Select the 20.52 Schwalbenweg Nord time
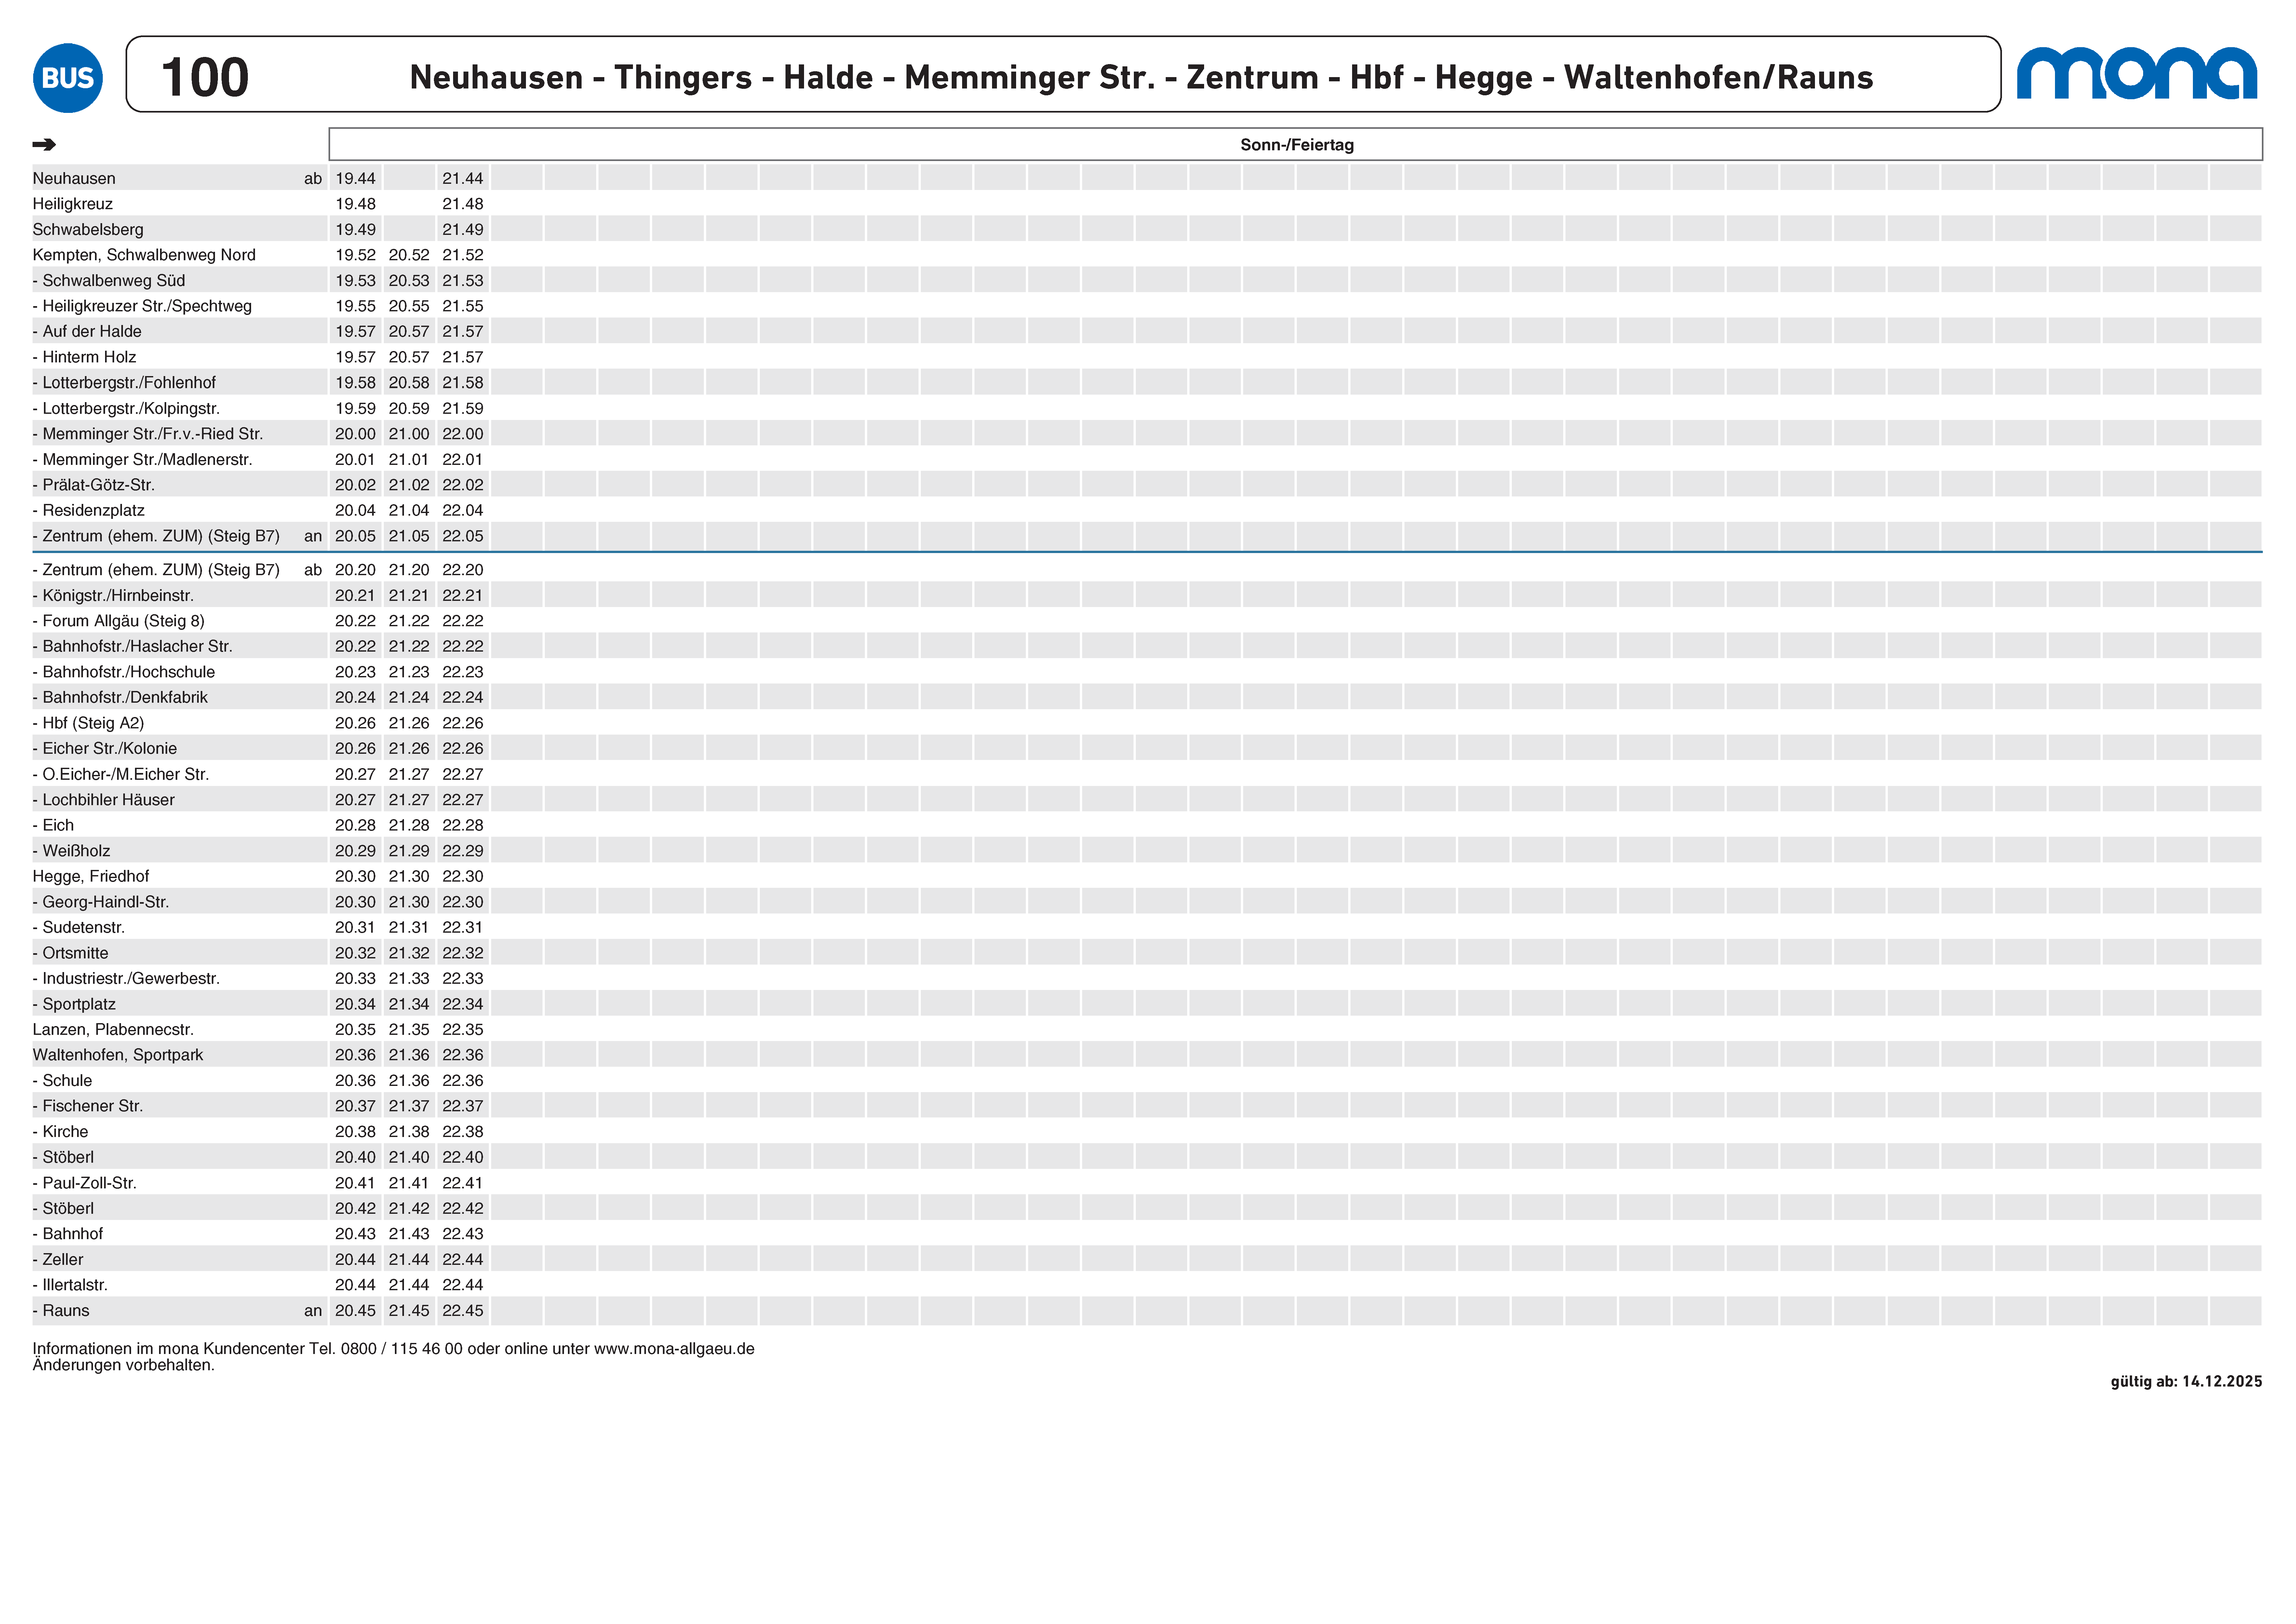The height and width of the screenshot is (1624, 2296). click(409, 255)
